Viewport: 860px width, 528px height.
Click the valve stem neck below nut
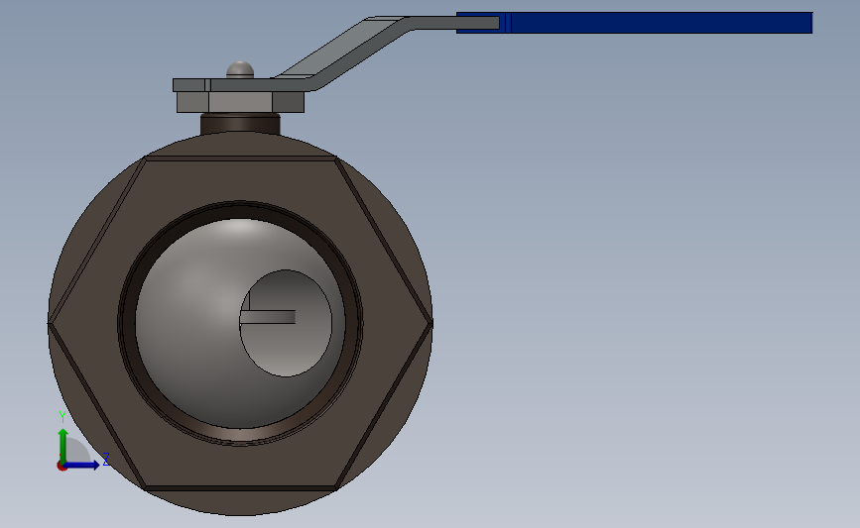(240, 124)
